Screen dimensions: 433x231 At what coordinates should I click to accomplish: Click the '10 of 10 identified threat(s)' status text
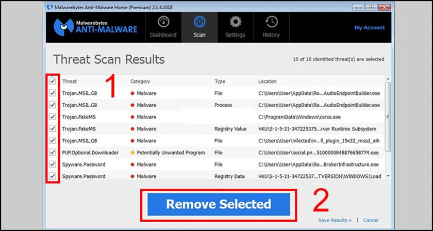click(339, 59)
